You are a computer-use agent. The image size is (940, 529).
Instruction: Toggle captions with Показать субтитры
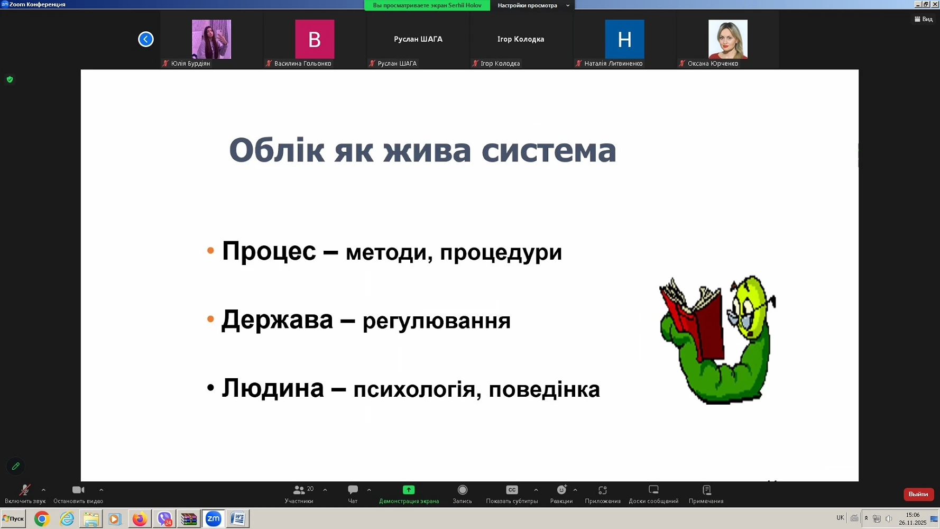[511, 490]
